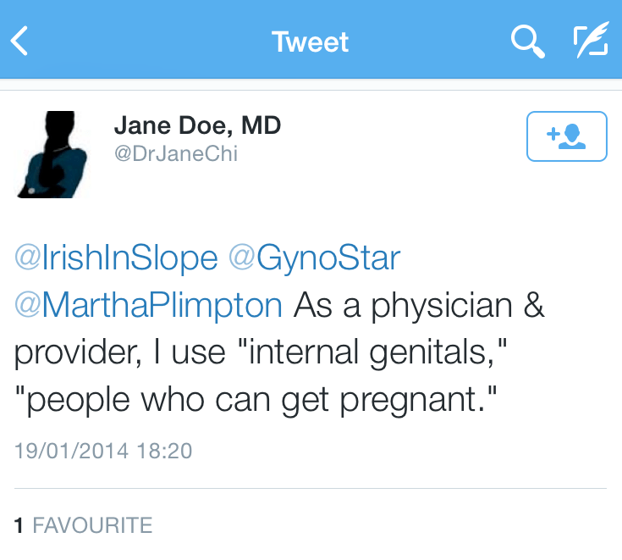Image resolution: width=622 pixels, height=560 pixels.
Task: Open the search magnifier icon
Action: pyautogui.click(x=528, y=41)
